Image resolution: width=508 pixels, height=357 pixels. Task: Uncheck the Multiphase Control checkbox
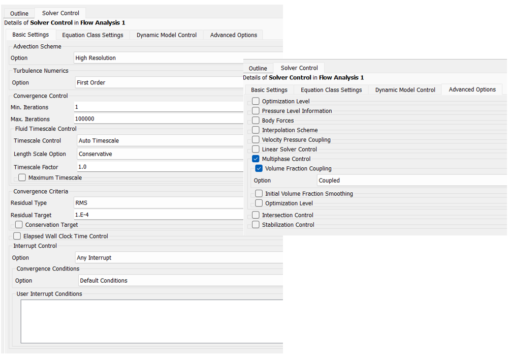tap(256, 159)
